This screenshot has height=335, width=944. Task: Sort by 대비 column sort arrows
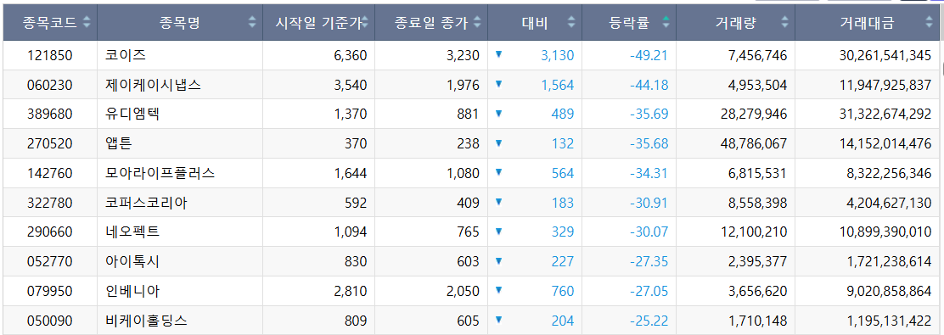(571, 23)
